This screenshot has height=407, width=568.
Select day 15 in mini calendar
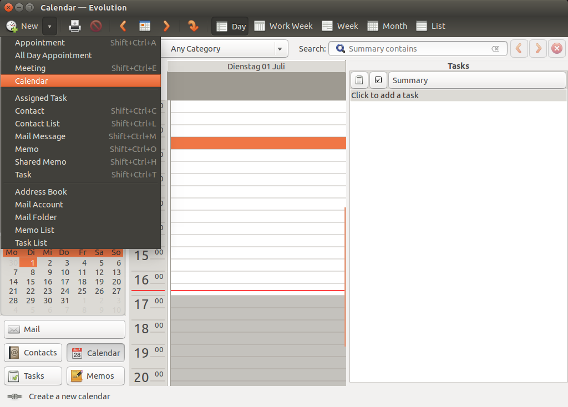(31, 282)
